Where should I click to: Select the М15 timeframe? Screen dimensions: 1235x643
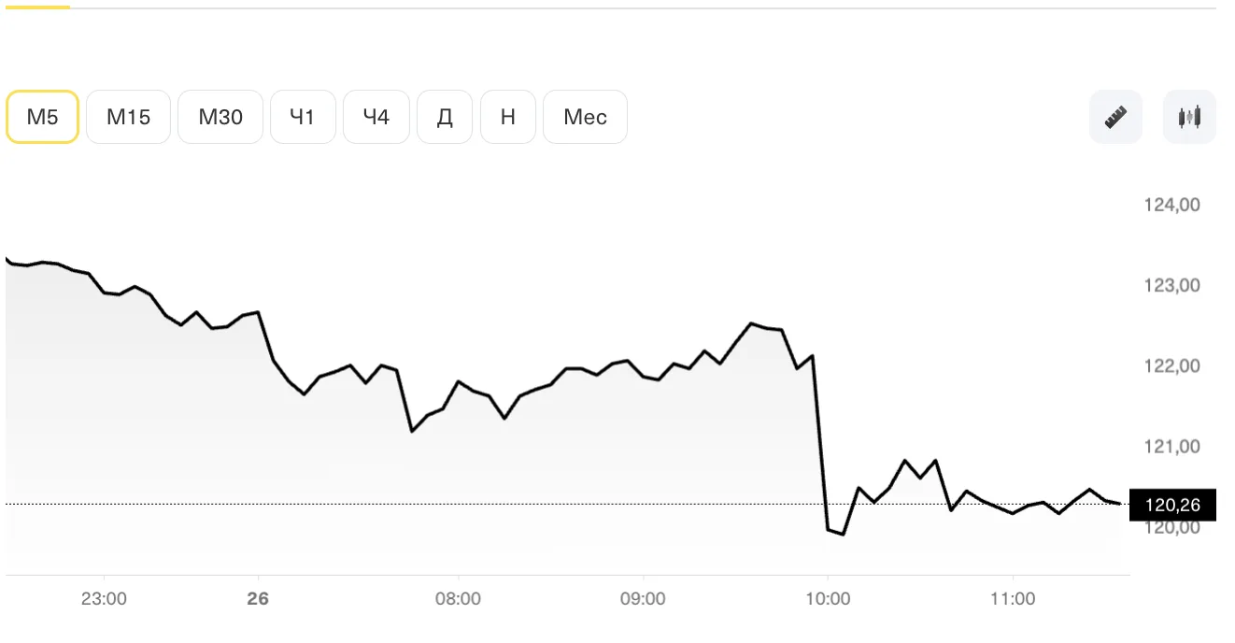coord(128,117)
